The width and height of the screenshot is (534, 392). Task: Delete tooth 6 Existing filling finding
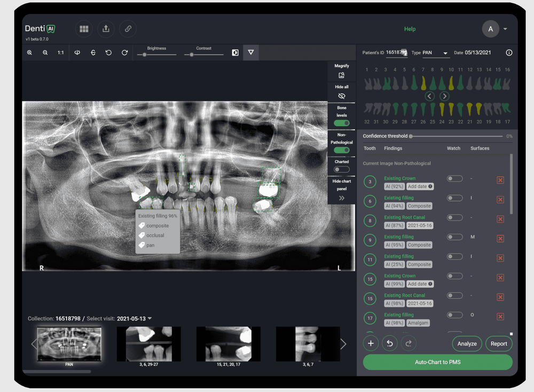click(x=500, y=200)
